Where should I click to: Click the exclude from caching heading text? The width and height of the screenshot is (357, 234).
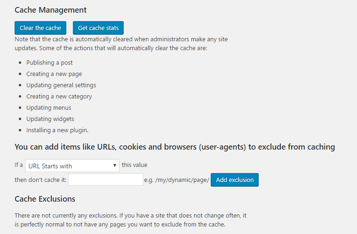tap(175, 147)
